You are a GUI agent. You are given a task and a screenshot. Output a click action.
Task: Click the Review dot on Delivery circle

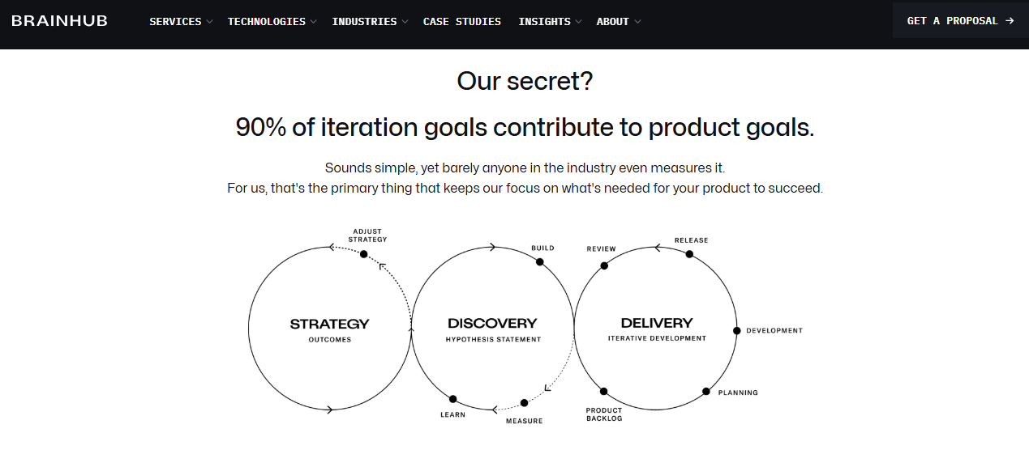(x=604, y=265)
